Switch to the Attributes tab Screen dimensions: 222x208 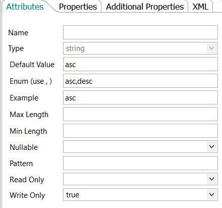pyautogui.click(x=25, y=7)
